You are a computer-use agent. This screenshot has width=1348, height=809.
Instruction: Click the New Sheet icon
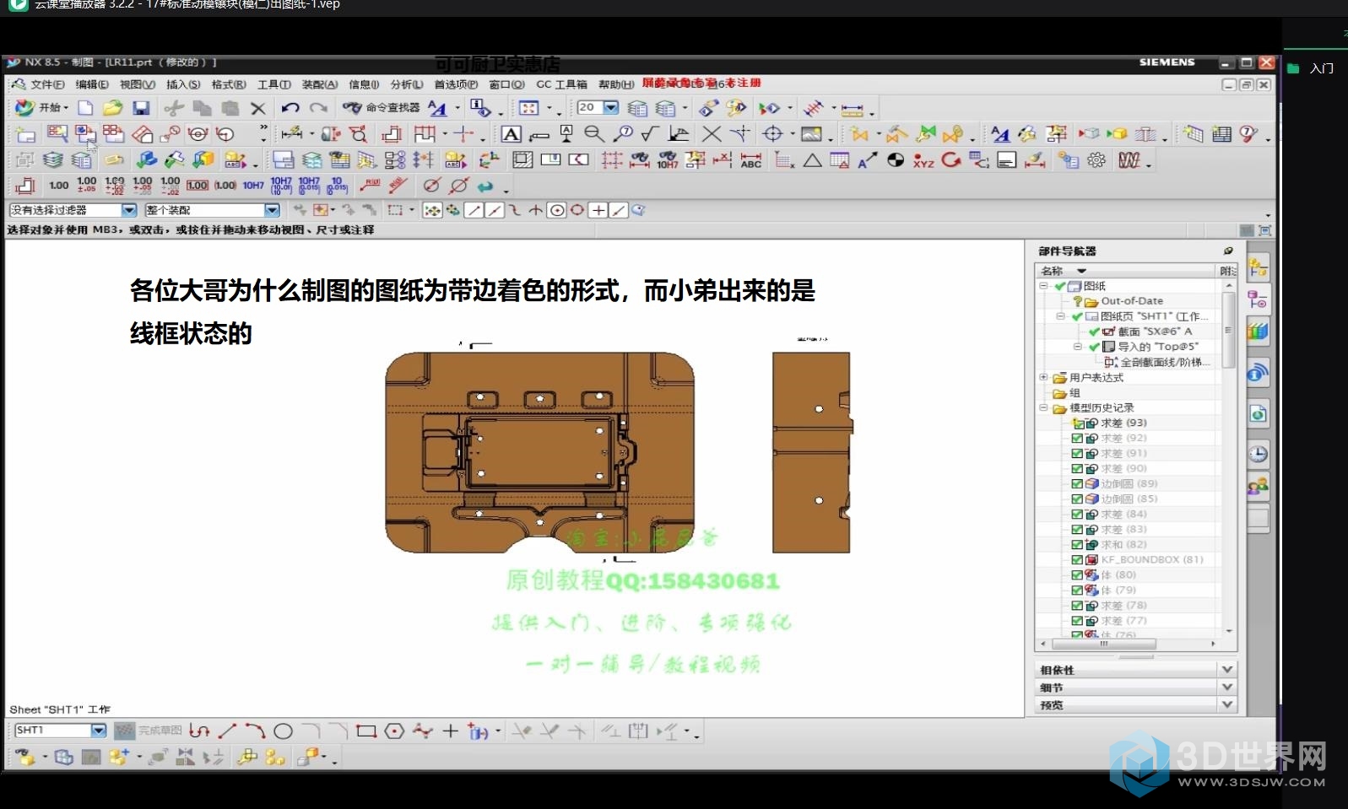point(25,134)
